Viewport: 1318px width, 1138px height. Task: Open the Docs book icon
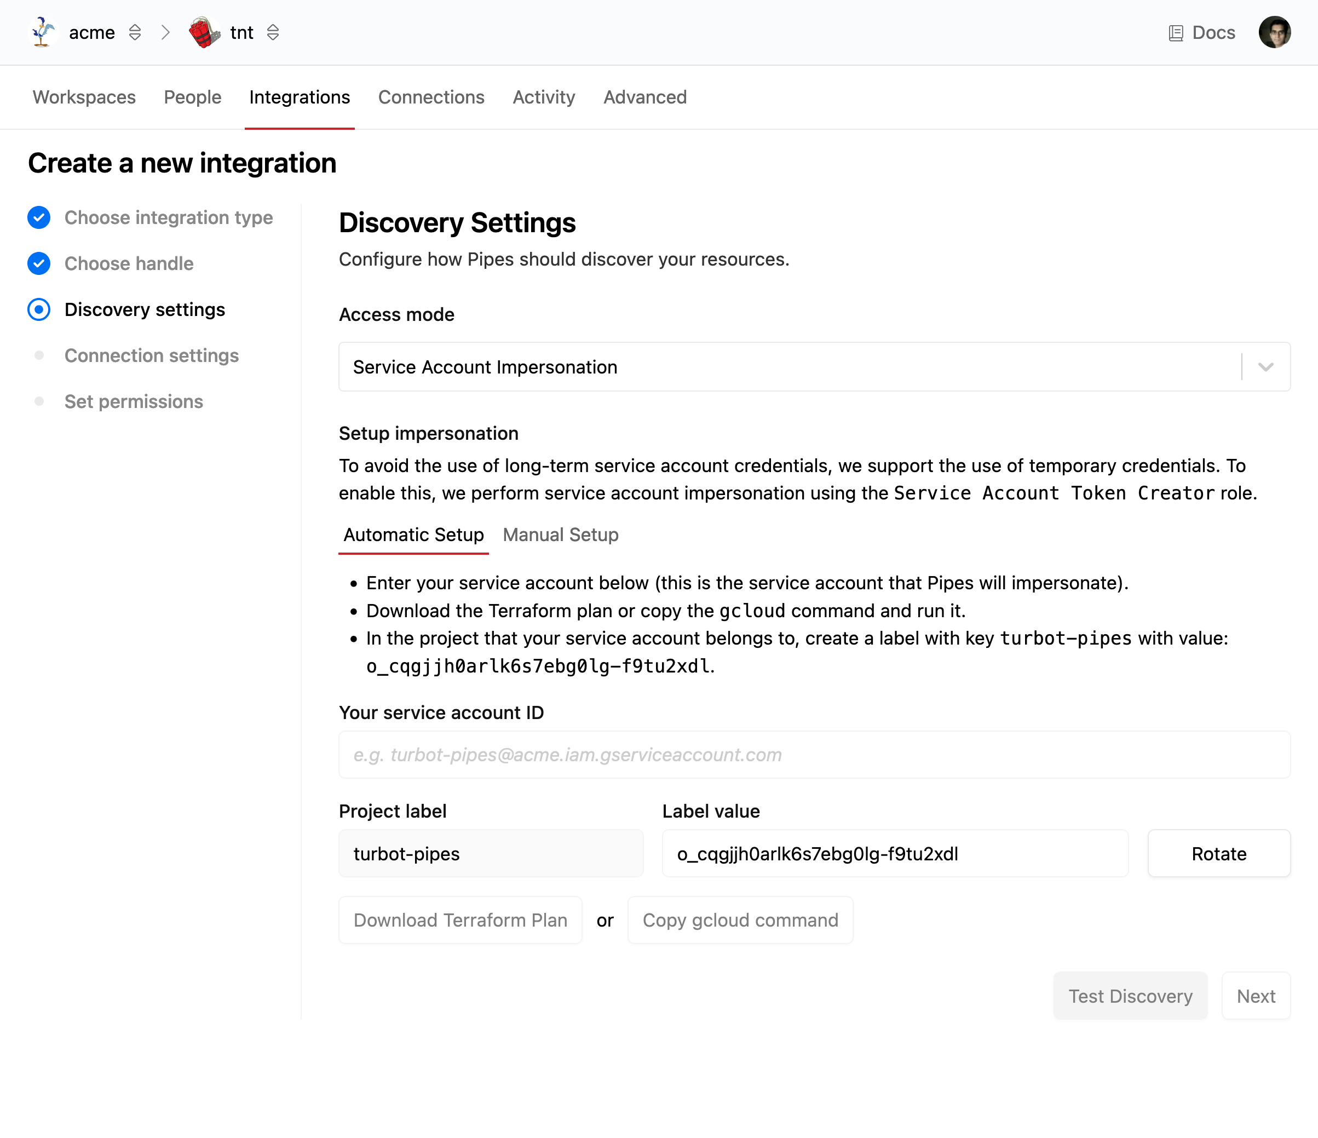(1176, 33)
